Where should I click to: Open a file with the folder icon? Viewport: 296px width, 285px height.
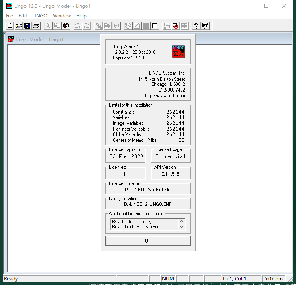(x=18, y=25)
